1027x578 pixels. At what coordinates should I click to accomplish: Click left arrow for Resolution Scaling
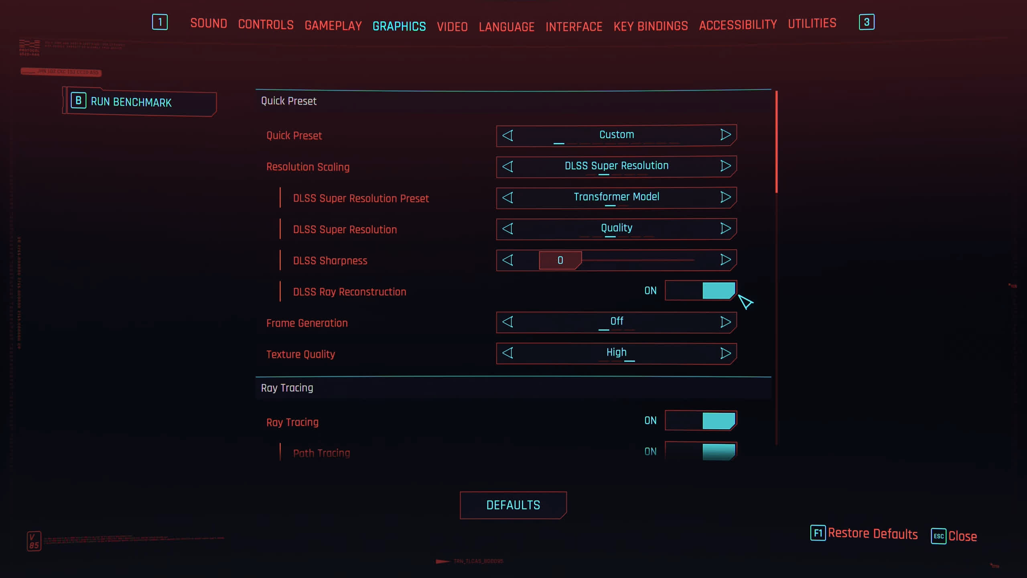(x=508, y=166)
